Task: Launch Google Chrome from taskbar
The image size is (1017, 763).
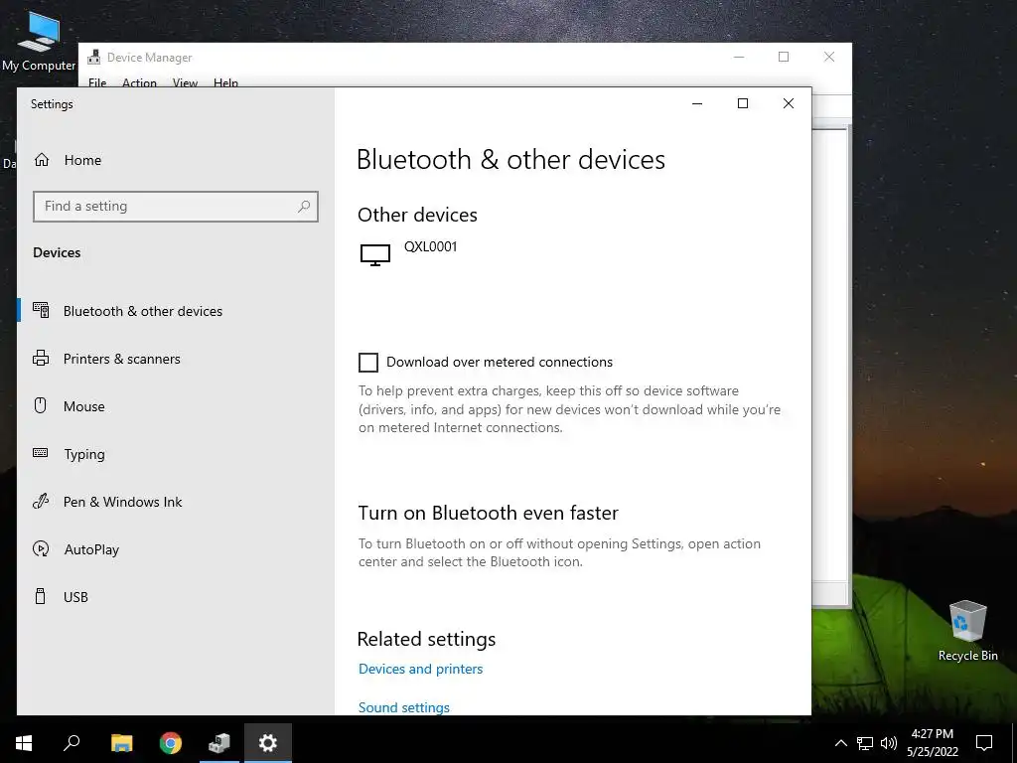Action: click(171, 743)
